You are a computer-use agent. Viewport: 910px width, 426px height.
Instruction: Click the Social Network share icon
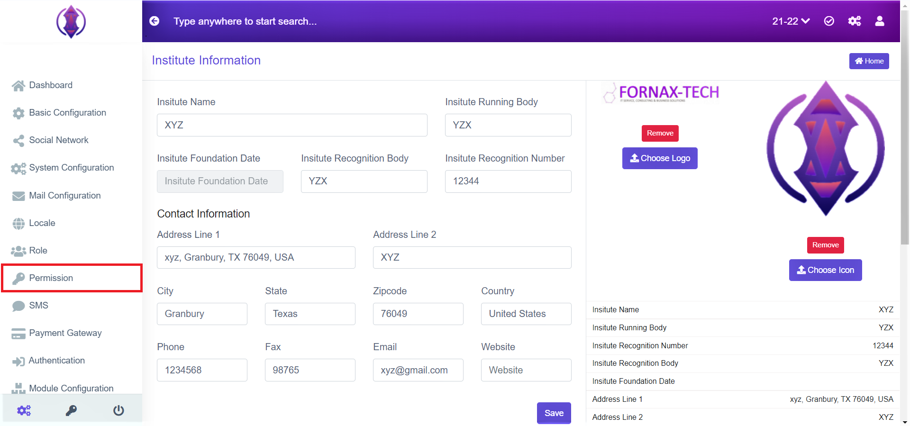pos(18,141)
